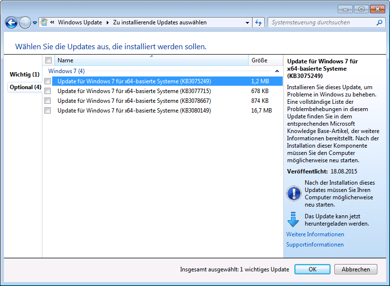Close the Windows Update window
390x286 pixels.
pyautogui.click(x=377, y=9)
